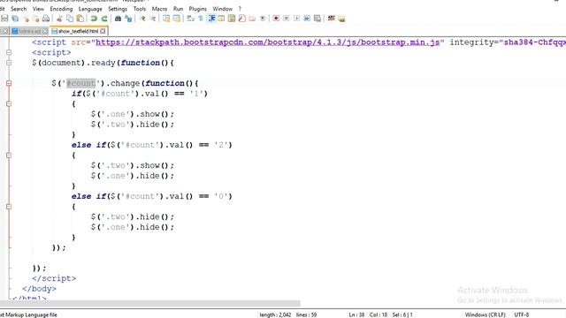Click the Stop Recording macro icon
Viewport: 566px width, 318px height.
pos(287,19)
